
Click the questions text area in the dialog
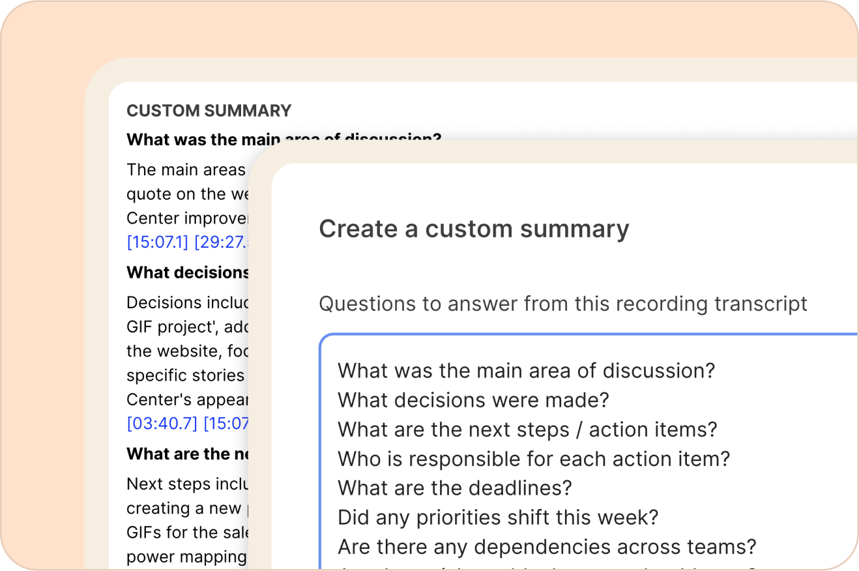tap(589, 452)
